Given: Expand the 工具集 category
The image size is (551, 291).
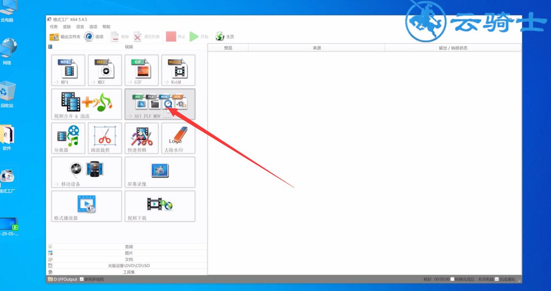Looking at the screenshot, I should coord(127,272).
